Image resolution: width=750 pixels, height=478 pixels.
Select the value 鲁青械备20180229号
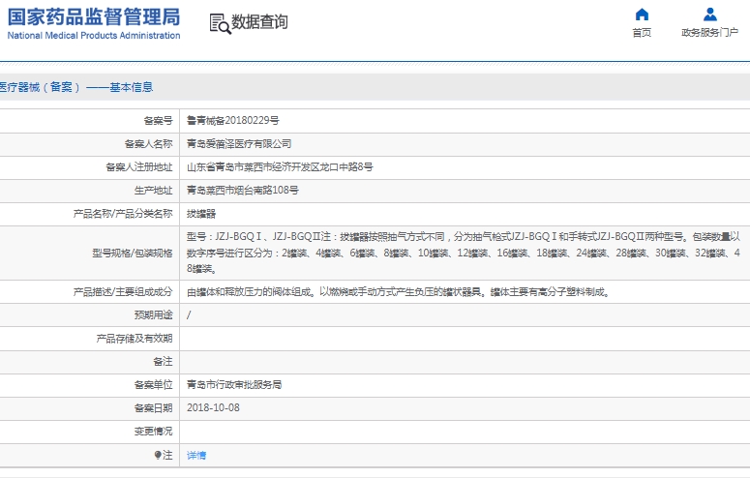click(233, 121)
